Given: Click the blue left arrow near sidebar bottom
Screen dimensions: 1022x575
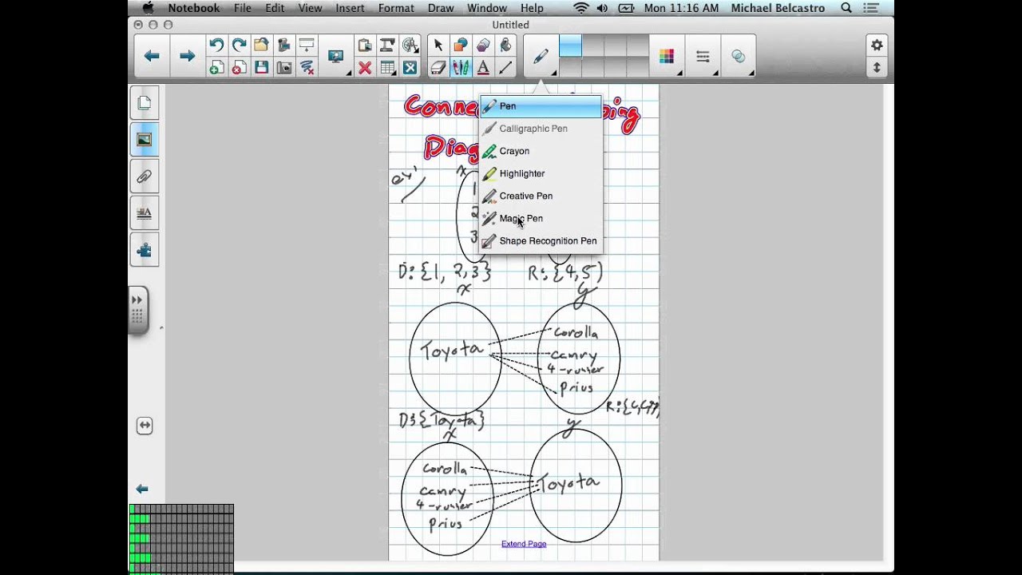Looking at the screenshot, I should [142, 489].
